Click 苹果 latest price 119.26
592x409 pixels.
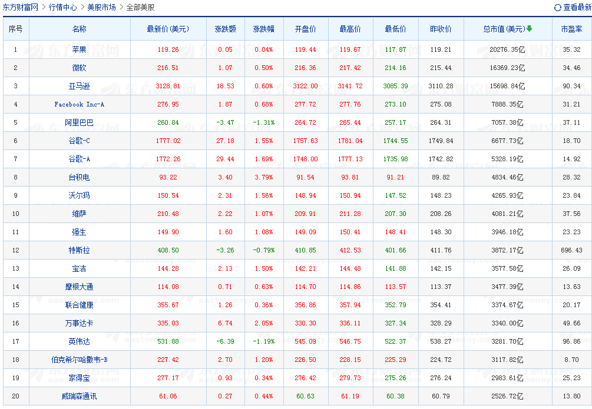(x=168, y=49)
